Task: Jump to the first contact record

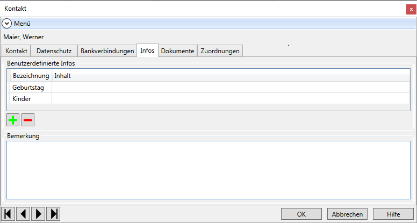Action: (x=8, y=214)
